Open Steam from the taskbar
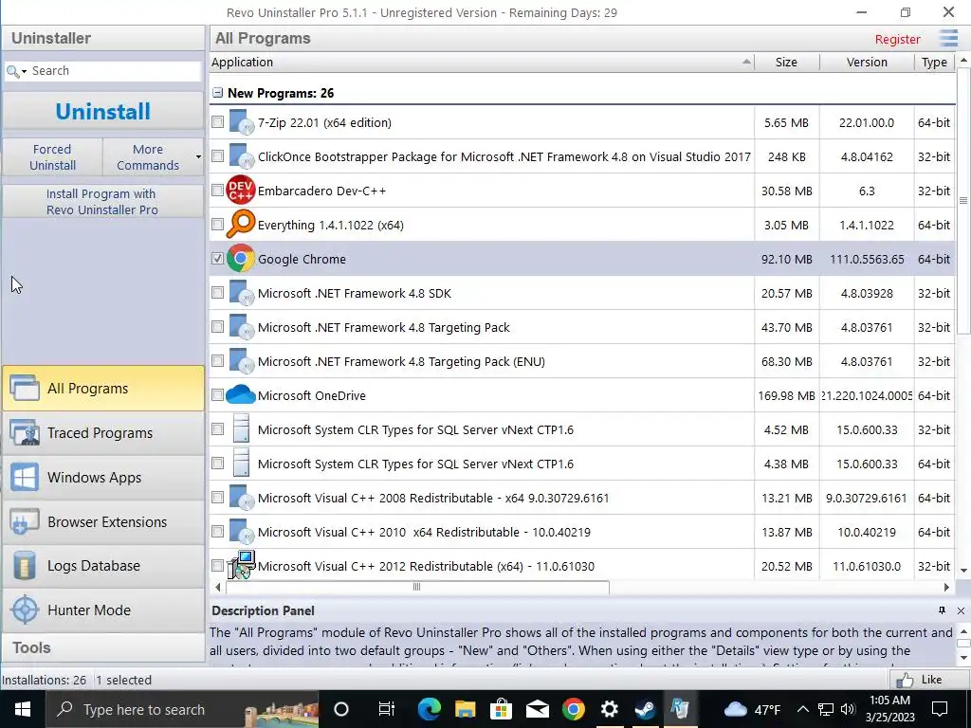Image resolution: width=971 pixels, height=728 pixels. click(645, 709)
